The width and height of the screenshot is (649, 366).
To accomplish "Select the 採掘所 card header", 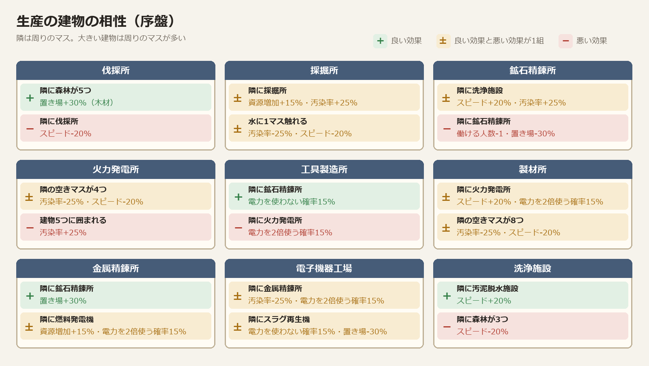I will (x=324, y=71).
